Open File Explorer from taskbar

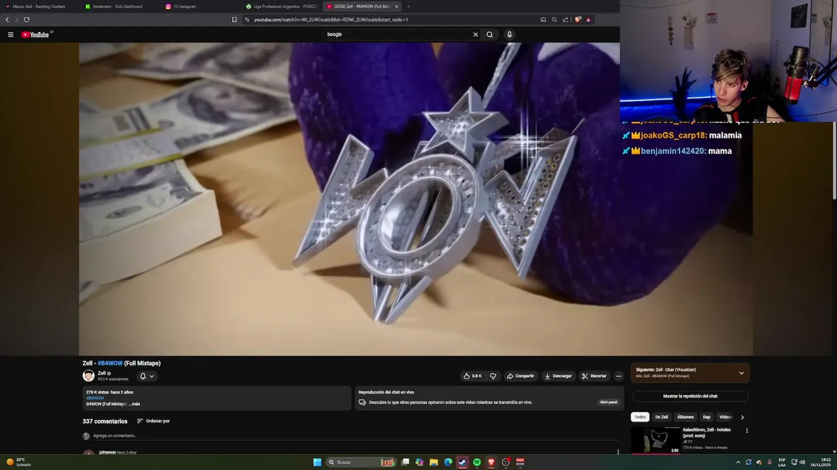coord(434,462)
